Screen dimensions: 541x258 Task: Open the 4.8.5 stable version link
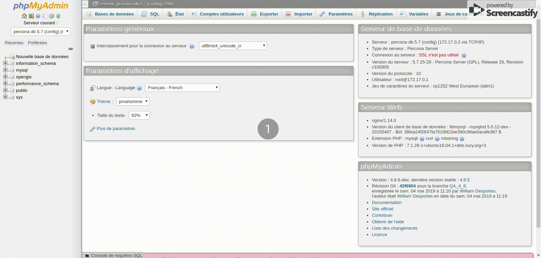tap(465, 180)
